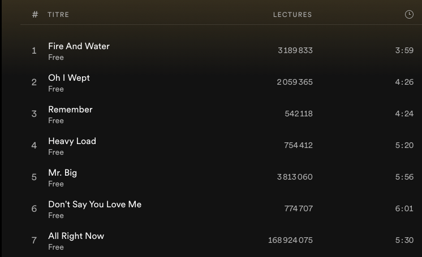422x257 pixels.
Task: Click the # column header
Action: [35, 15]
